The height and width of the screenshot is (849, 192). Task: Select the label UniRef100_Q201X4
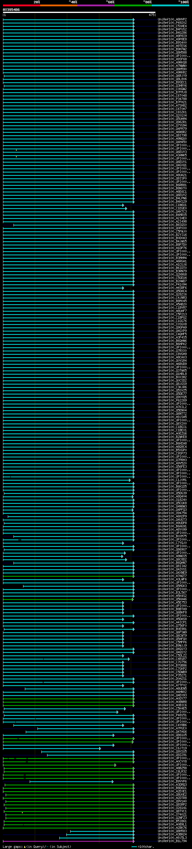[x=172, y=115]
